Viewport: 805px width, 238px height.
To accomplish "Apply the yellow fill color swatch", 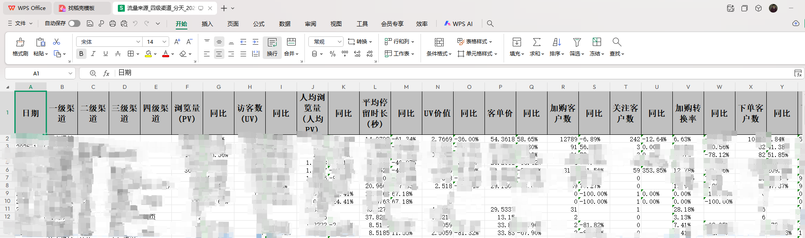I will [148, 54].
